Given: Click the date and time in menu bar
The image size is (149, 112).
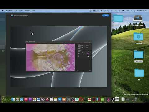Looking at the screenshot, I should pyautogui.click(x=142, y=11).
